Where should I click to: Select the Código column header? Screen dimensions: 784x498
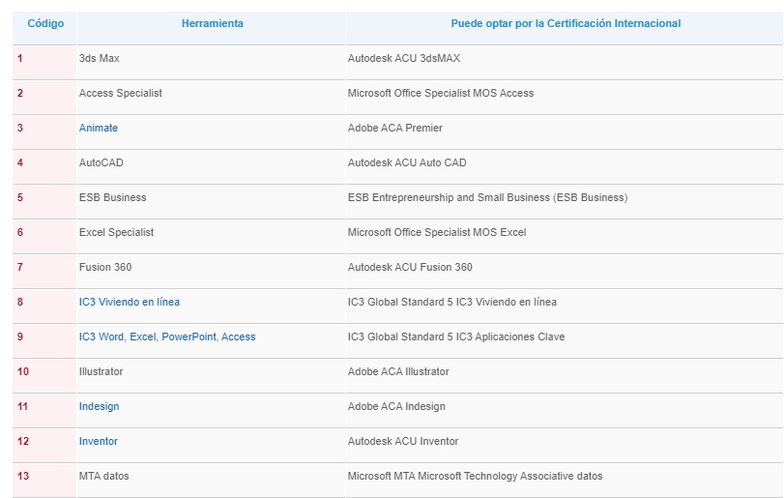point(45,23)
